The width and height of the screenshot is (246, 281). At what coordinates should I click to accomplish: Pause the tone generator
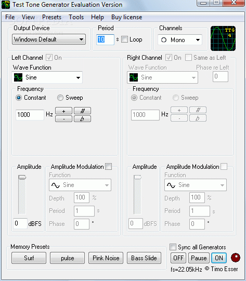coord(199,258)
